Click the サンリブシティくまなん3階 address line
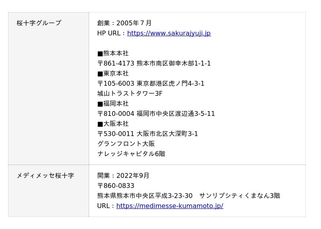This screenshot has height=229, width=321. click(x=189, y=196)
